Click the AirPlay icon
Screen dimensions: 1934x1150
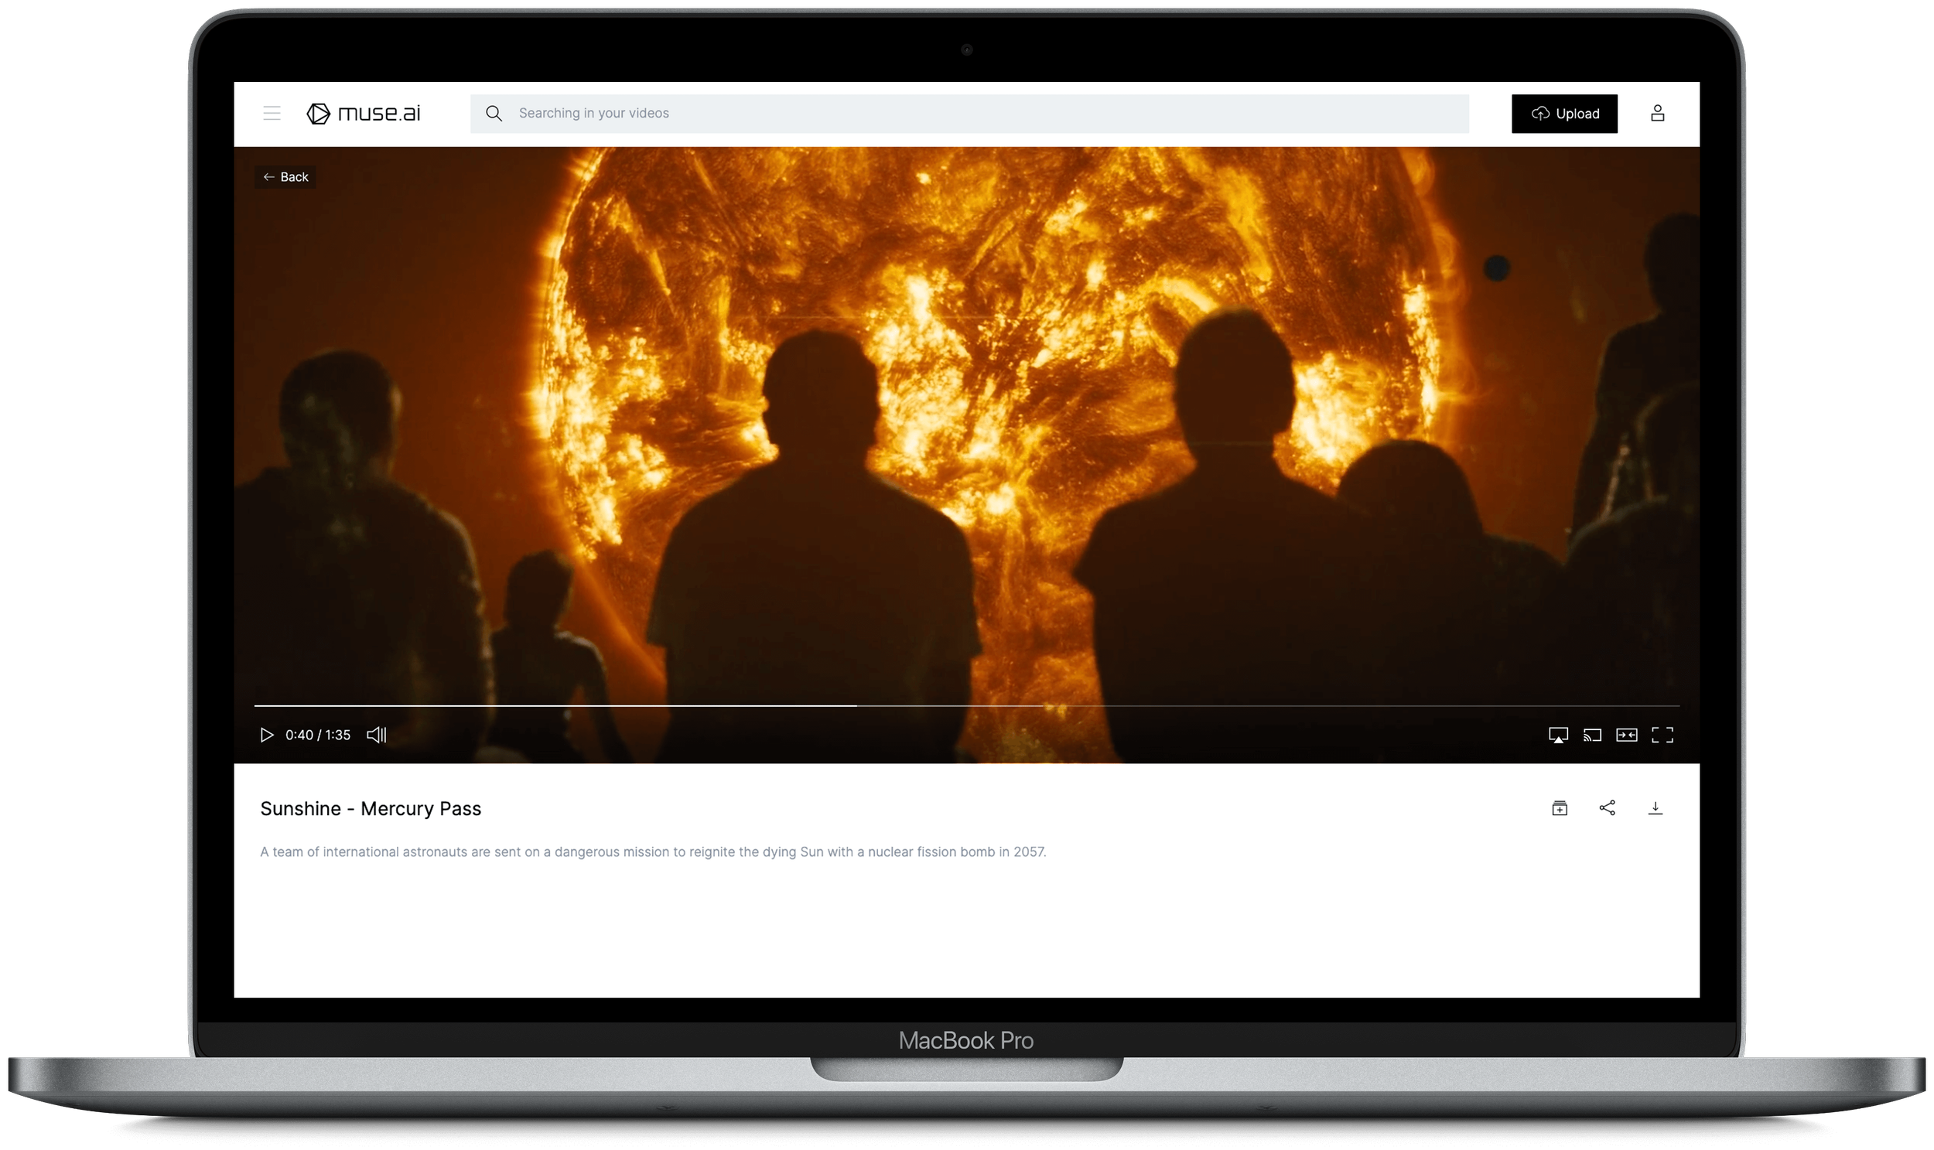1558,735
